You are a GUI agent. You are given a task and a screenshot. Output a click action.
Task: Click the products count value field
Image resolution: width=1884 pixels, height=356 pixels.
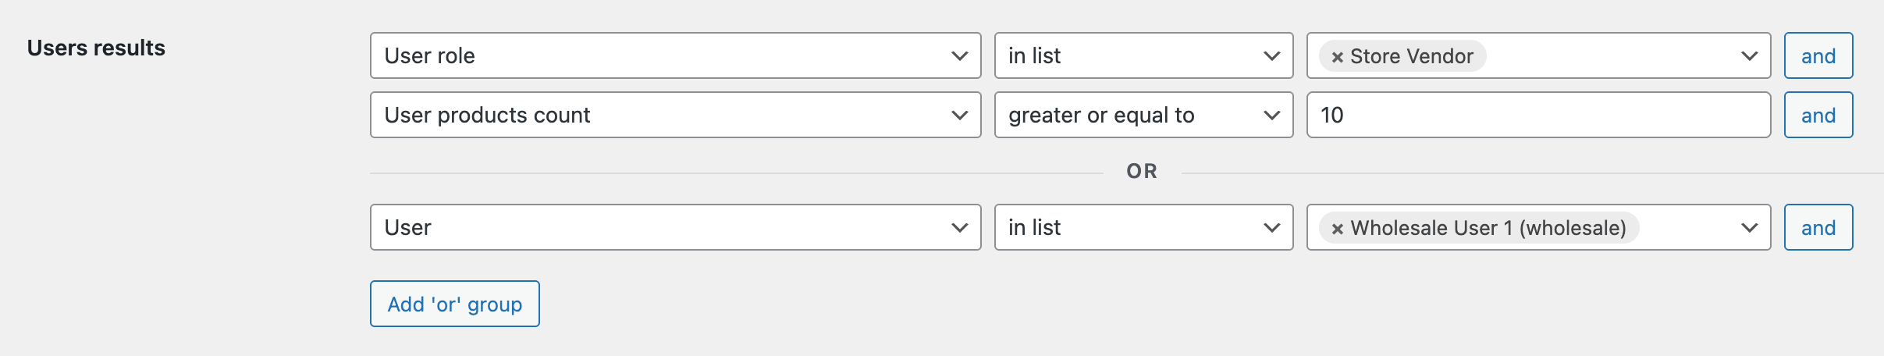pos(1537,115)
